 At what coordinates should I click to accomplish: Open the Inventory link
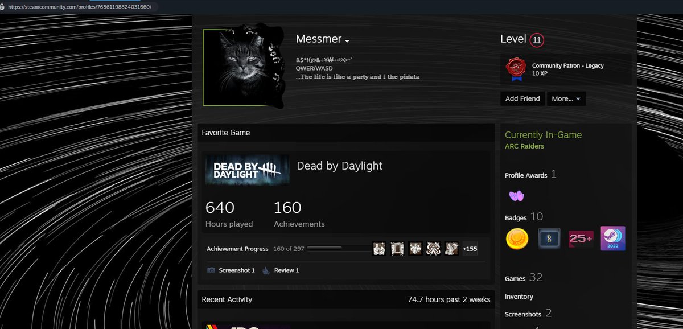pos(519,297)
